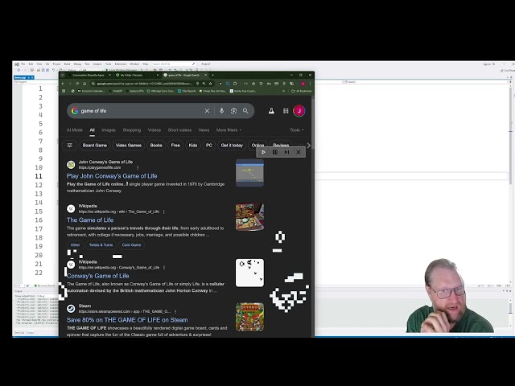
Task: Click the Google account avatar J
Action: coord(299,111)
